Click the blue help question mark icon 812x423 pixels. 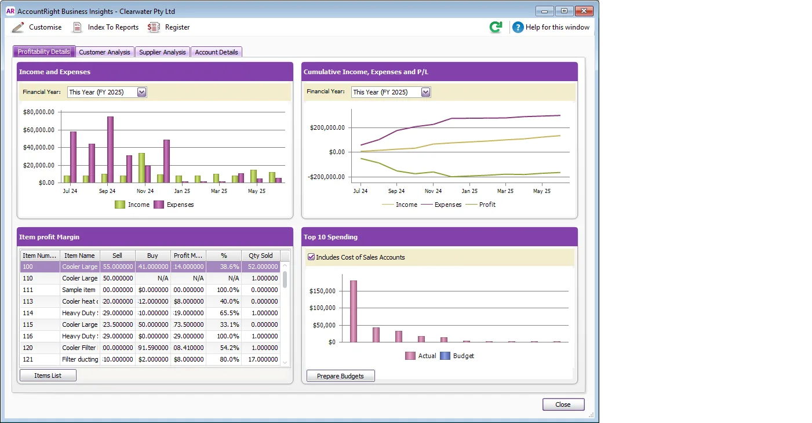(x=518, y=27)
